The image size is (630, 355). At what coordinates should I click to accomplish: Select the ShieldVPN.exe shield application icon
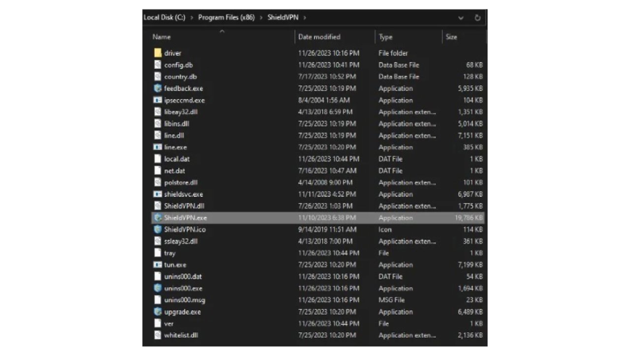pyautogui.click(x=158, y=218)
